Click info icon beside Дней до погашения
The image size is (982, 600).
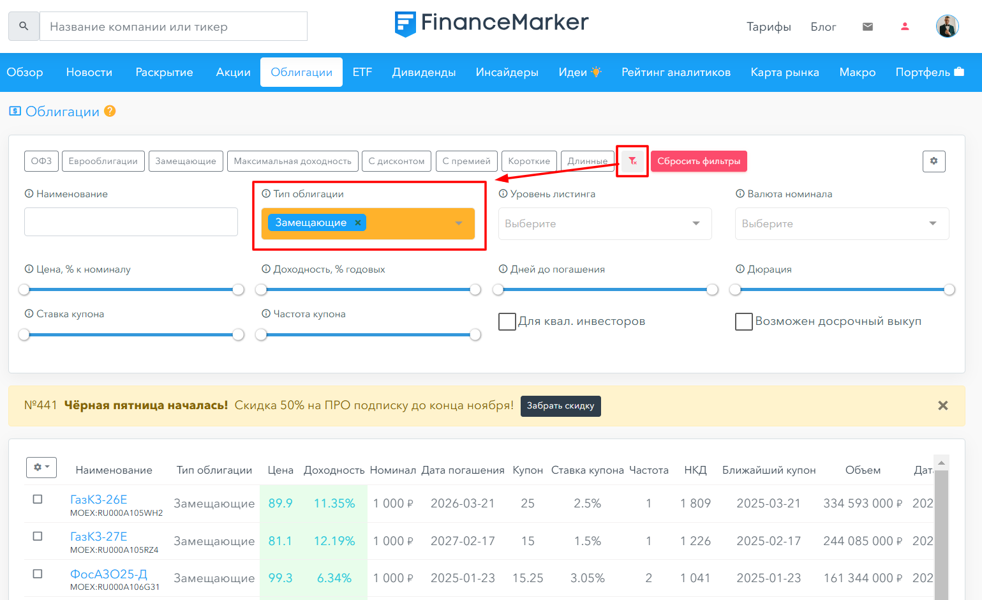(x=503, y=269)
